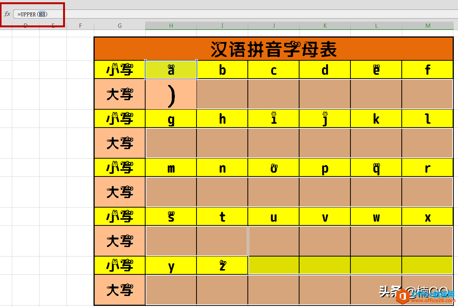Select column G header
Viewport: 458px width, 307px height.
click(x=120, y=25)
